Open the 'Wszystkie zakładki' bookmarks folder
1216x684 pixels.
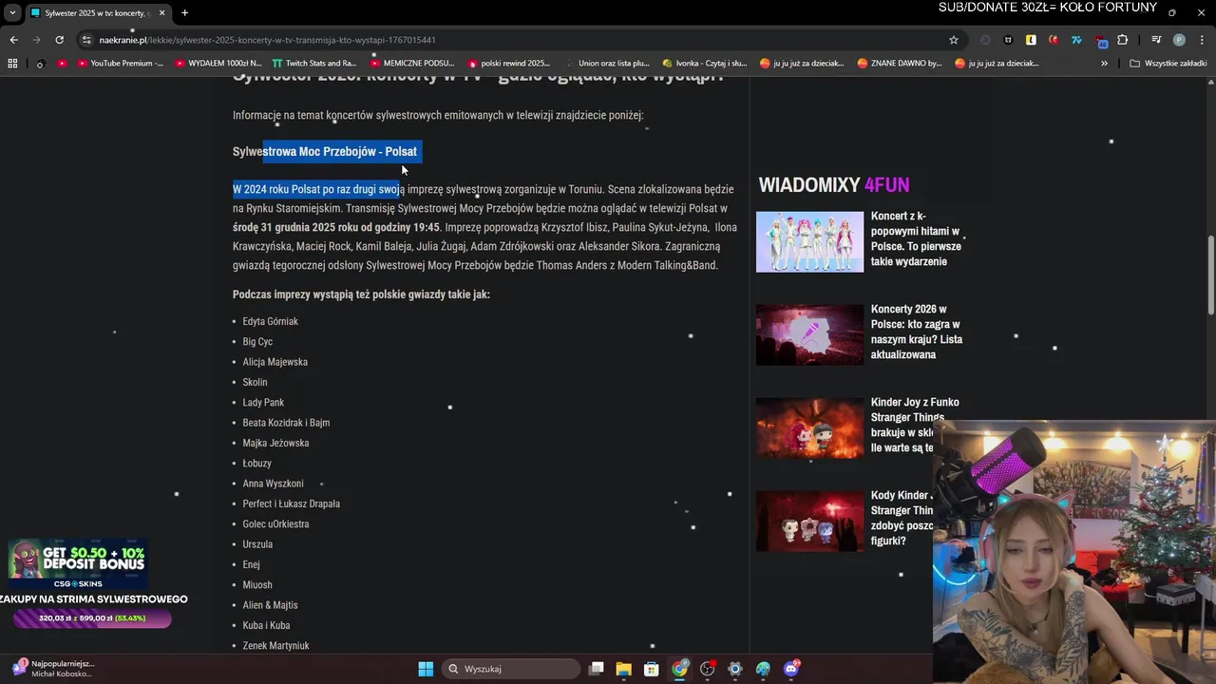tap(1168, 64)
